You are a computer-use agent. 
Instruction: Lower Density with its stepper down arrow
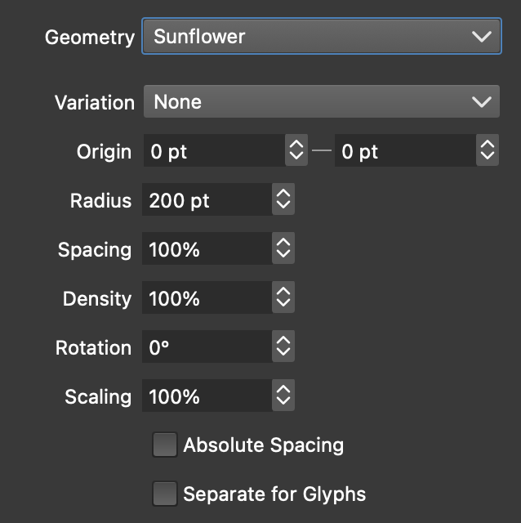283,305
